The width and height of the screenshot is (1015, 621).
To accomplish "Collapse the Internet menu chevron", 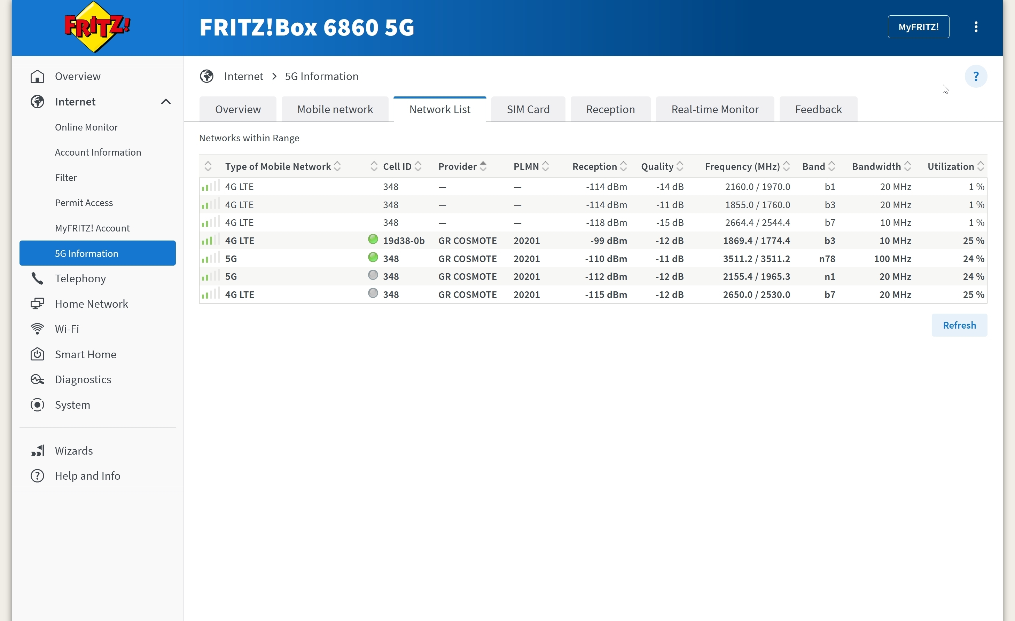I will click(x=166, y=102).
